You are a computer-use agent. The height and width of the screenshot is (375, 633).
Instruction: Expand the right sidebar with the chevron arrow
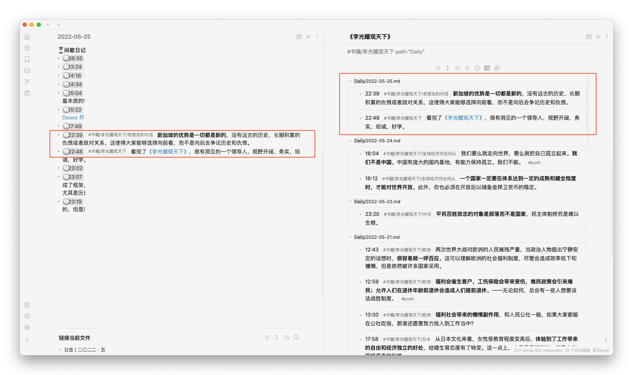[x=606, y=339]
